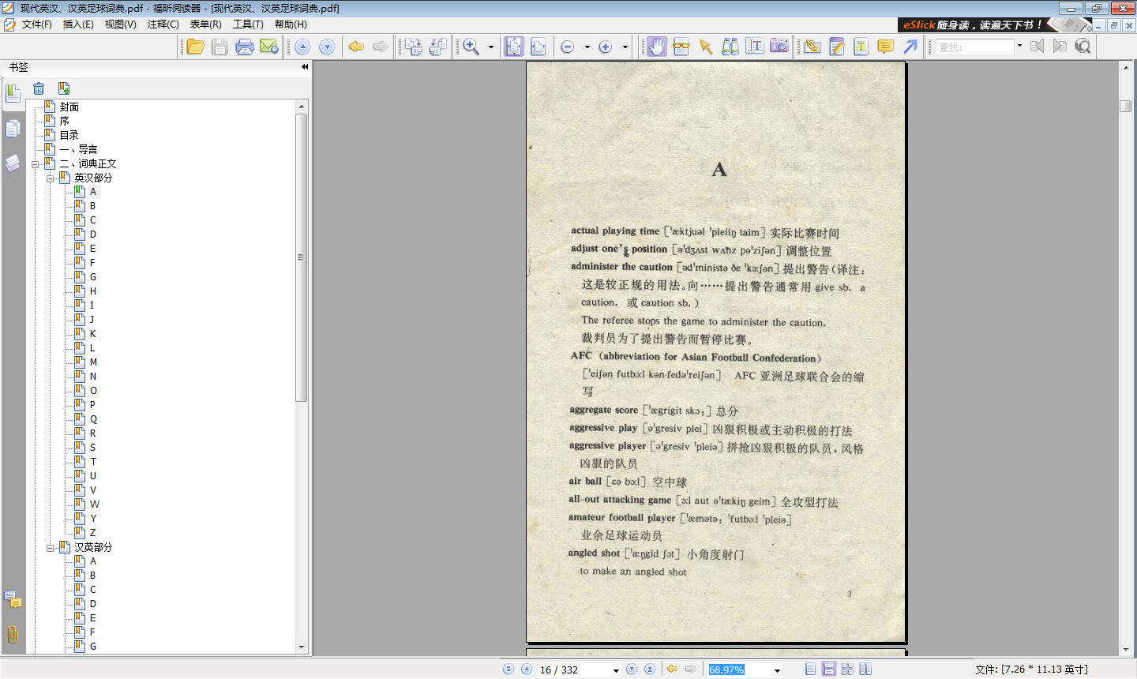Click the First Page button in status bar
Screen dimensions: 1137x679
pos(508,669)
